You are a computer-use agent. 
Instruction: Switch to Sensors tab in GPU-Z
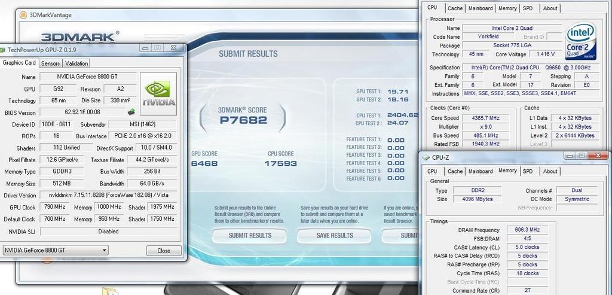50,63
